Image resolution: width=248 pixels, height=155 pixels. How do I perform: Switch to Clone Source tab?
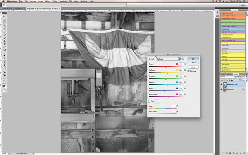pyautogui.click(x=225, y=10)
